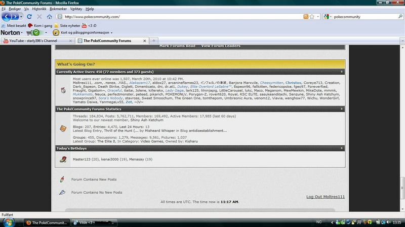The width and height of the screenshot is (405, 227).
Task: Close the YouTube starly396 tab
Action: (70, 41)
